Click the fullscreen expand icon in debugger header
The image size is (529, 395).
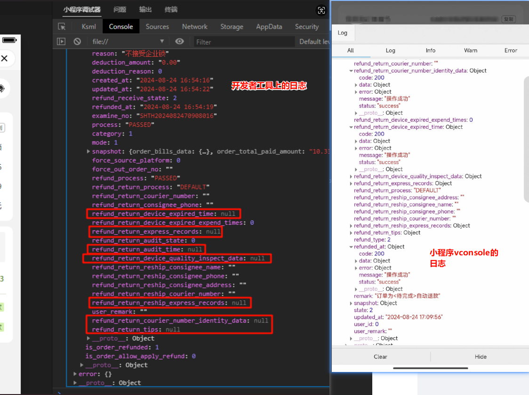pyautogui.click(x=321, y=10)
